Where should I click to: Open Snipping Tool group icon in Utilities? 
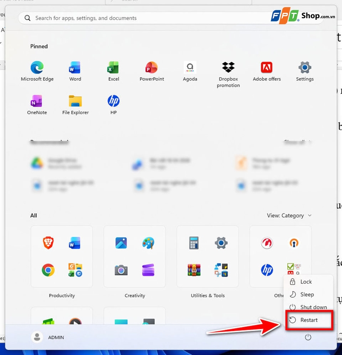[221, 270]
